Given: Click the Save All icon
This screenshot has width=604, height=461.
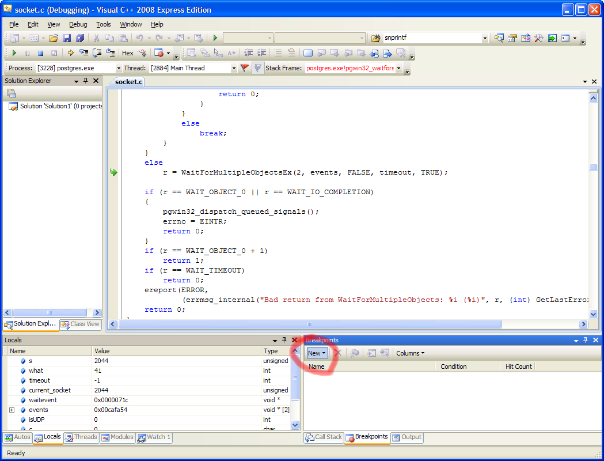Looking at the screenshot, I should click(x=79, y=38).
